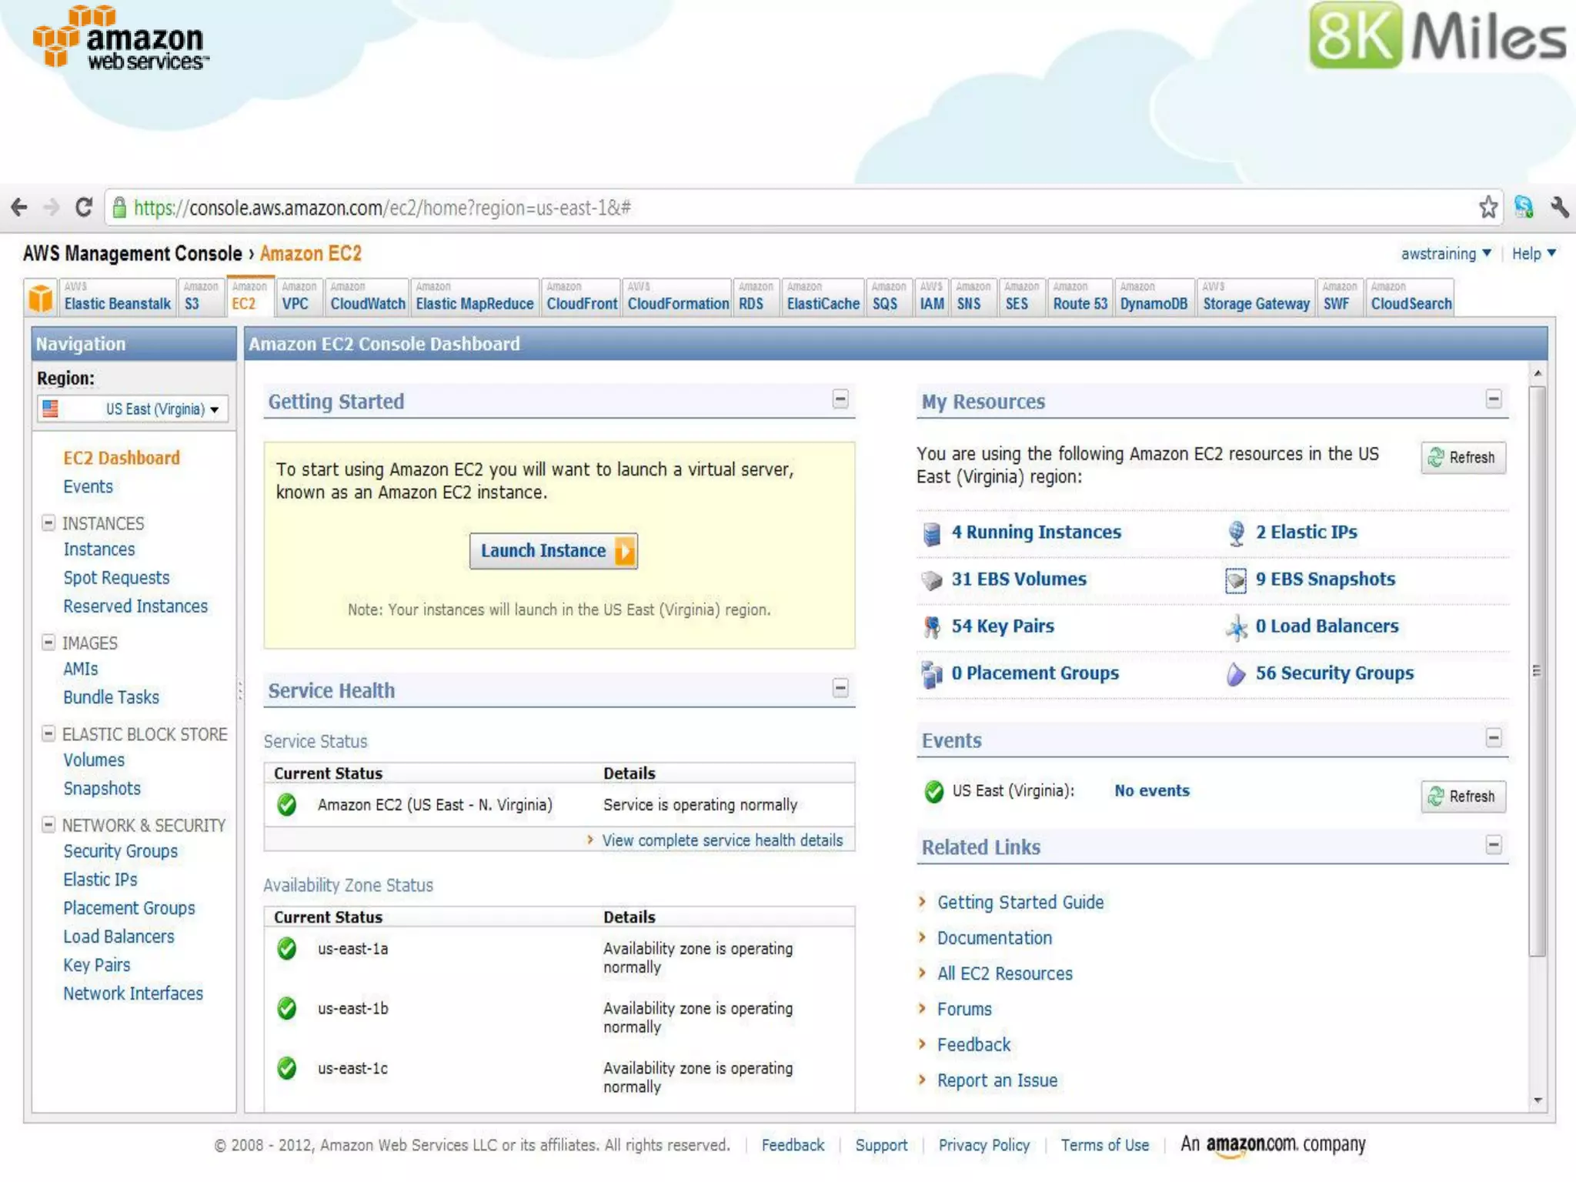Image resolution: width=1576 pixels, height=1182 pixels.
Task: Collapse the Getting Started panel
Action: 840,399
